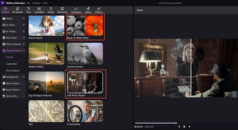
Task: Step to the previous frame
Action: point(179,127)
